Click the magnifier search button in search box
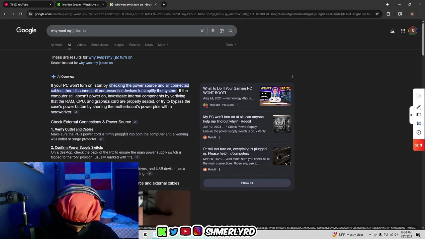Image resolution: width=425 pixels, height=239 pixels. click(230, 31)
